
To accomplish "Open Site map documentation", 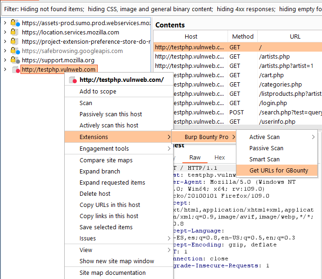I will 119,272.
